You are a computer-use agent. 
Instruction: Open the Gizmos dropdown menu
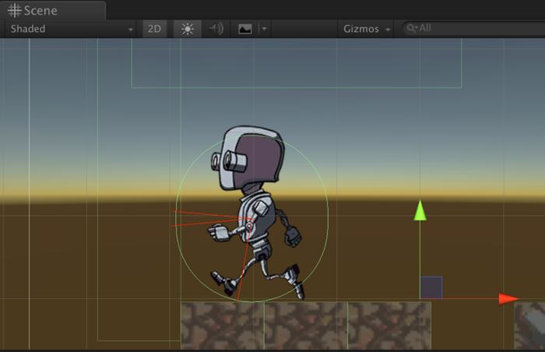tap(365, 29)
